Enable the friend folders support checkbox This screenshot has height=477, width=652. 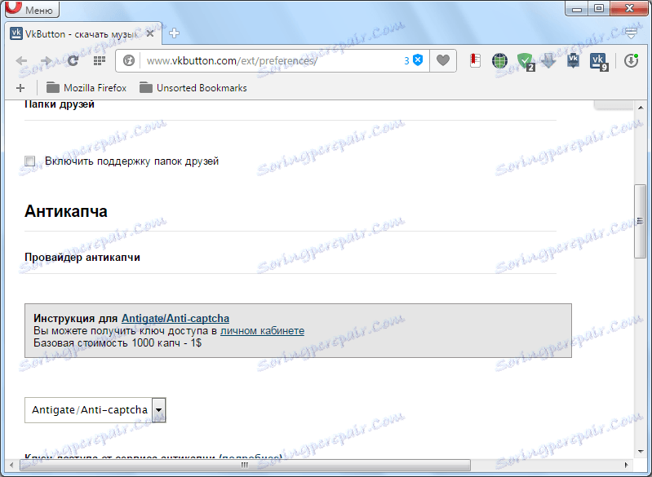click(x=29, y=161)
